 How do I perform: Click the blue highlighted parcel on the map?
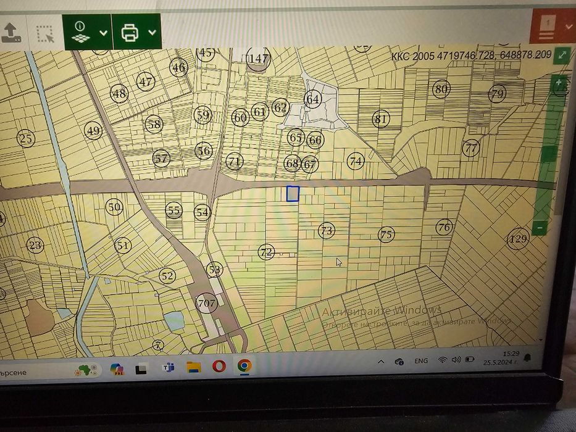tap(293, 194)
